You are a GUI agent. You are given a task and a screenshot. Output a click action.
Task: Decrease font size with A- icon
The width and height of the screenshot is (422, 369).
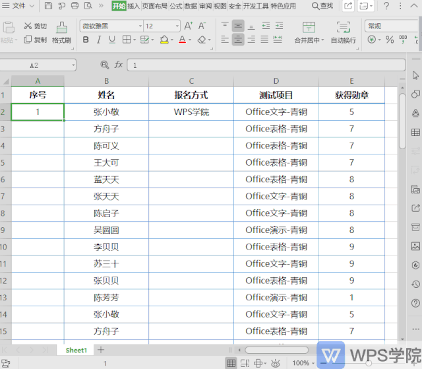tap(202, 26)
